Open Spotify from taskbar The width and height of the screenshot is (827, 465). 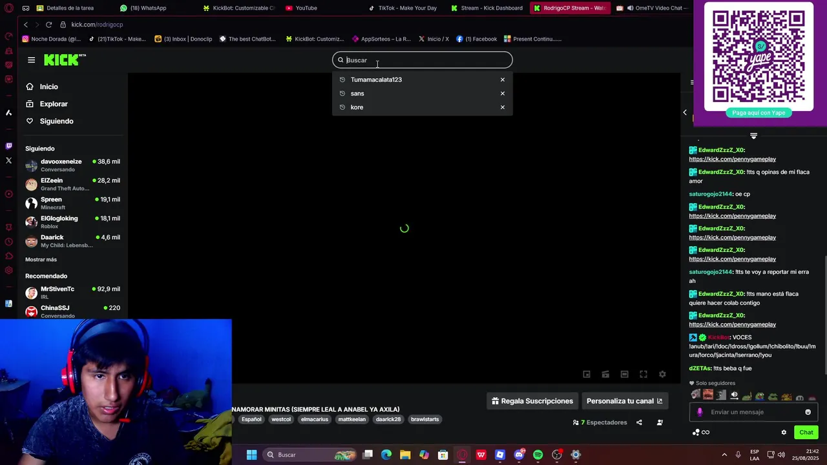(x=538, y=455)
